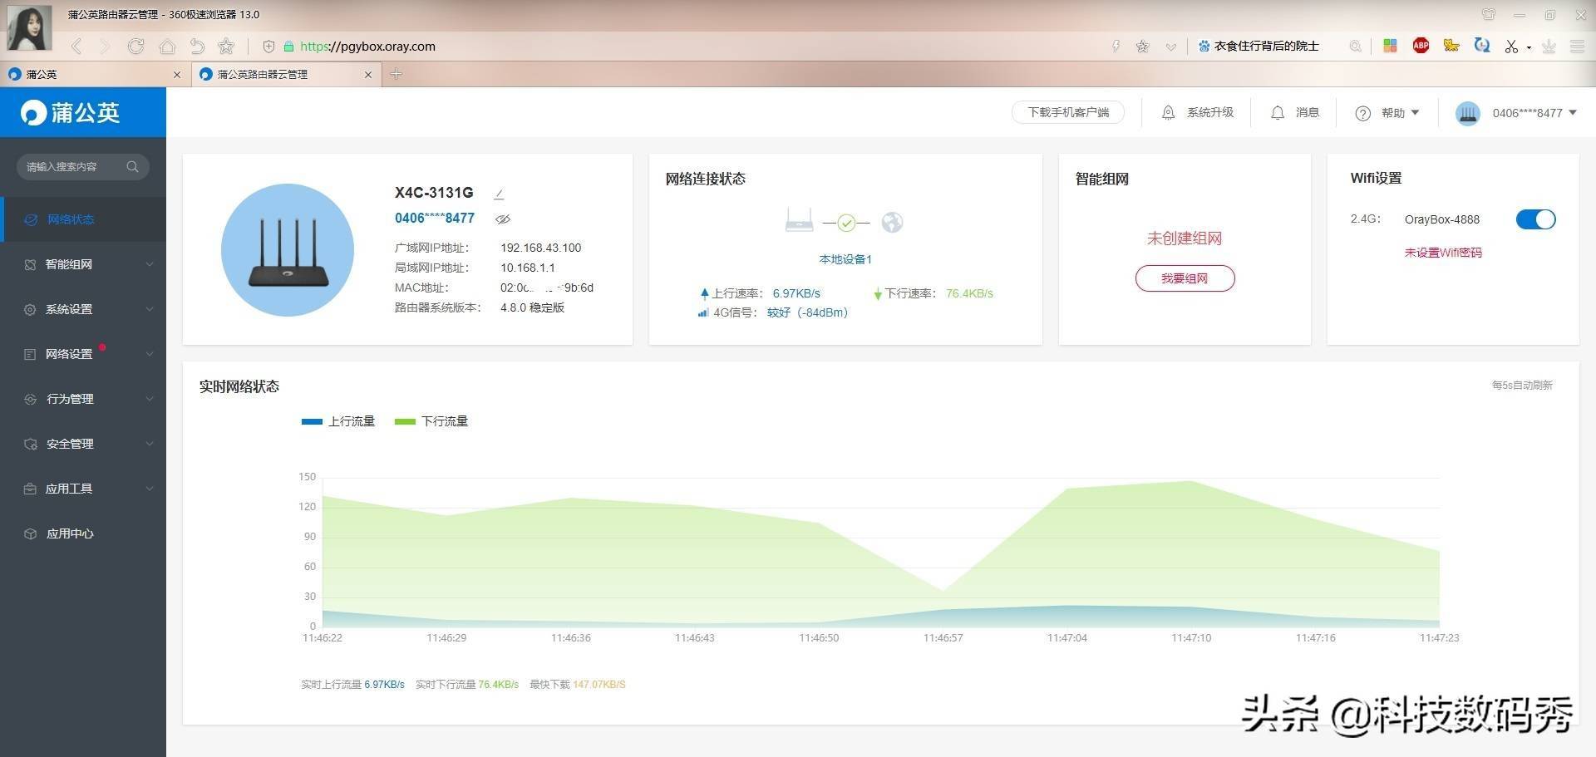
Task: Expand 智能组网 sidebar menu
Action: tap(83, 264)
